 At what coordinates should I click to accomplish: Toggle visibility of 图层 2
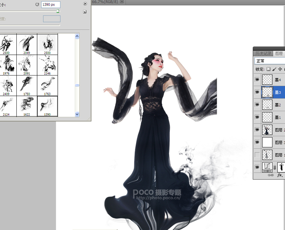coord(257,130)
